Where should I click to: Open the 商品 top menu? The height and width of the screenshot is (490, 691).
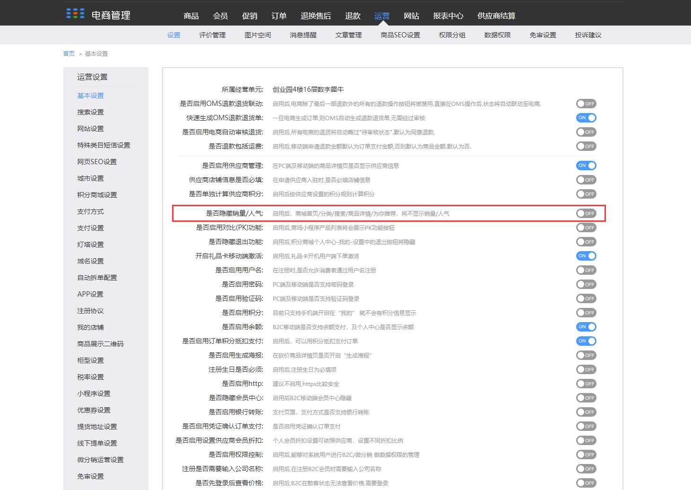[x=191, y=16]
